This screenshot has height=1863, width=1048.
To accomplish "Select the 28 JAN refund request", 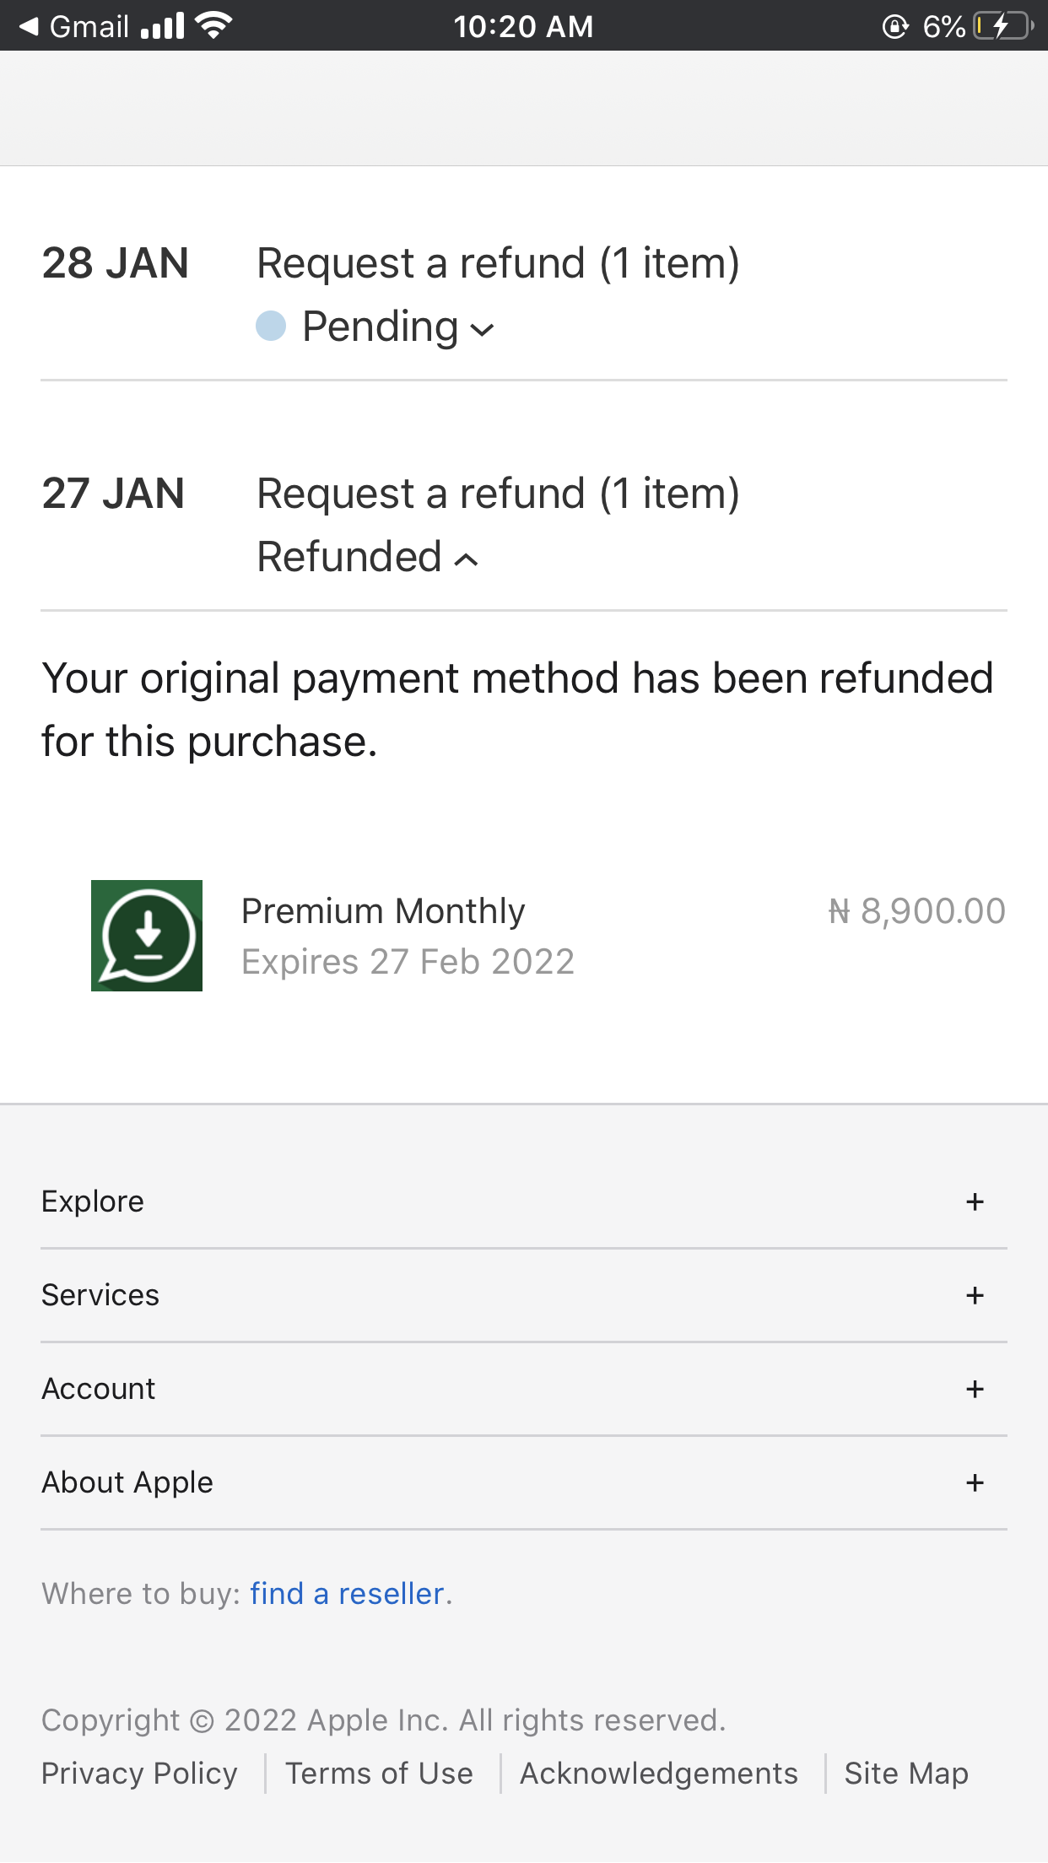I will pos(498,263).
